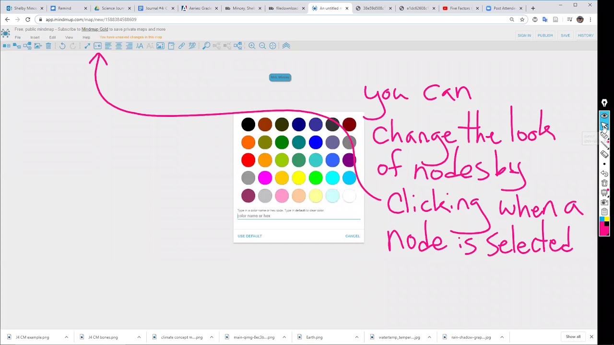Click the center map crosshair icon
This screenshot has width=614, height=345.
tap(273, 46)
